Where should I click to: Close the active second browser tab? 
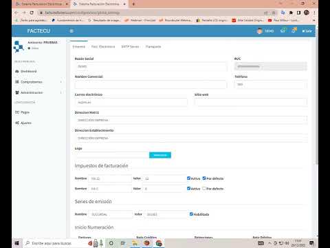[124, 4]
